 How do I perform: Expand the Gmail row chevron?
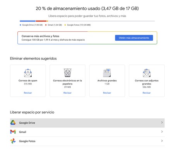tap(162, 132)
